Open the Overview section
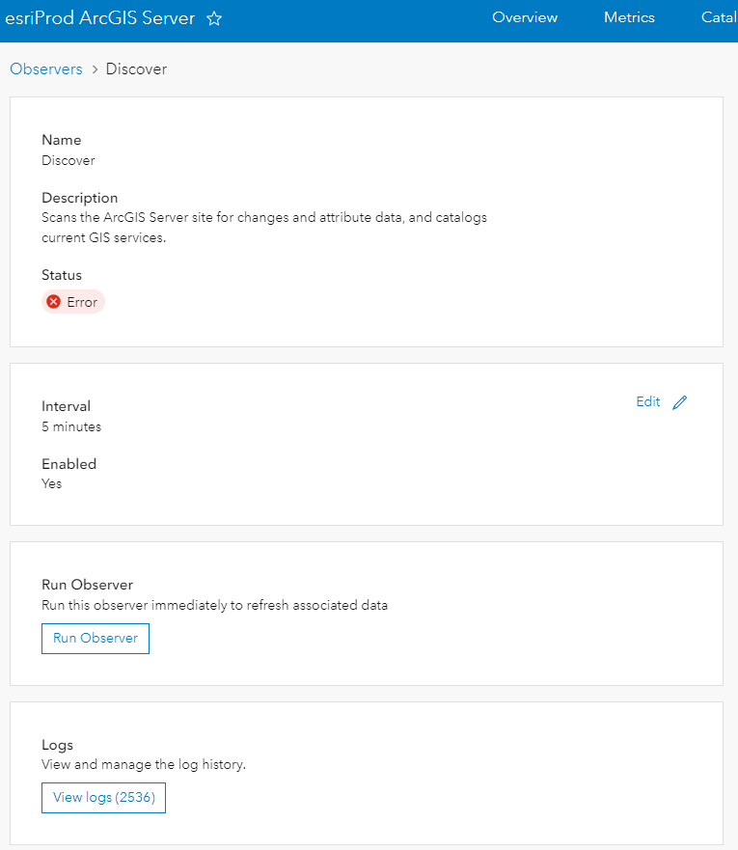 [x=525, y=17]
